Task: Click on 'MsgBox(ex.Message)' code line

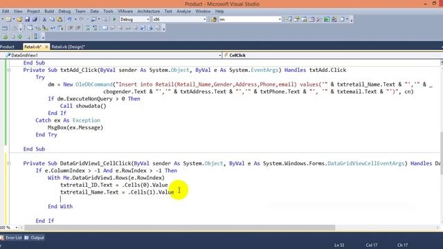Action: [x=75, y=127]
